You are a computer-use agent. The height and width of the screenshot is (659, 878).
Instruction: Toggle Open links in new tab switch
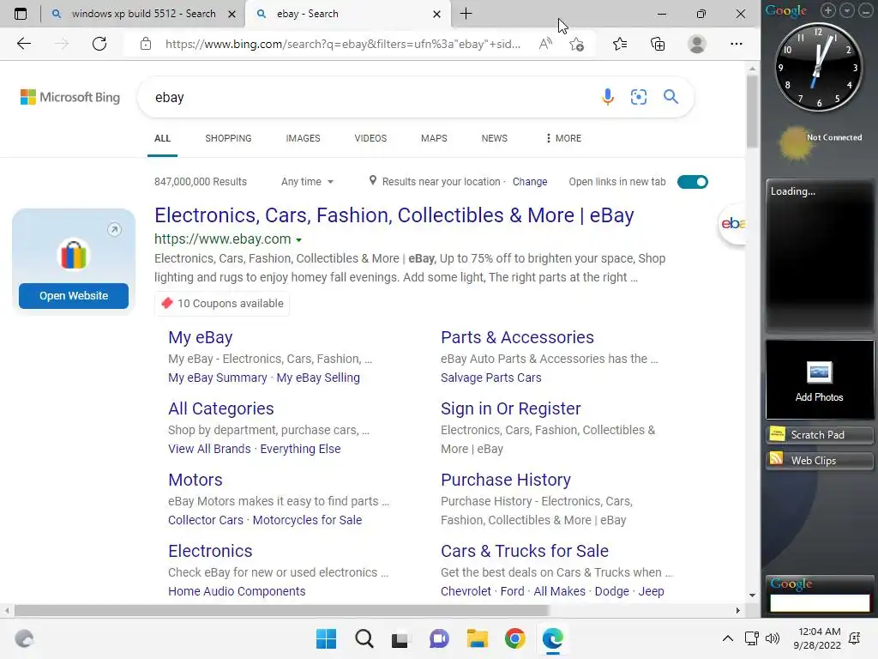click(x=693, y=182)
